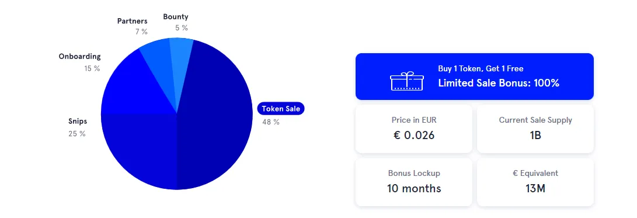Click the Buy 1 Token, Get 1 Free text
Viewport: 637px width, 218px height.
coord(481,69)
